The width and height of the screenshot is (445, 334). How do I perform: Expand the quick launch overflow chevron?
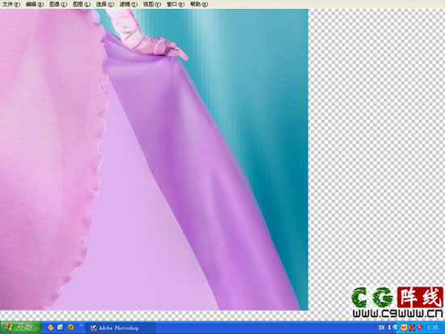click(81, 326)
